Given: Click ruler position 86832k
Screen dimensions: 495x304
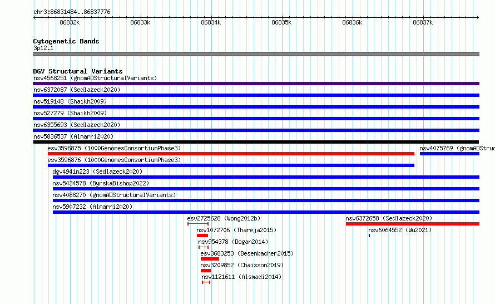Looking at the screenshot, I should coord(70,22).
